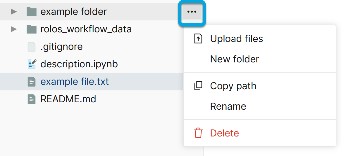Expand the example folder arrow
The height and width of the screenshot is (156, 353).
13,12
